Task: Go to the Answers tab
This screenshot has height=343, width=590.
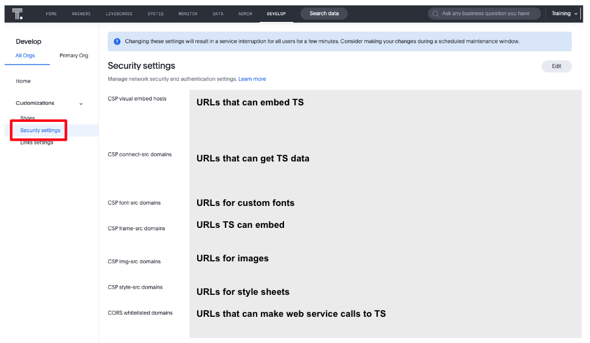Action: click(x=81, y=13)
